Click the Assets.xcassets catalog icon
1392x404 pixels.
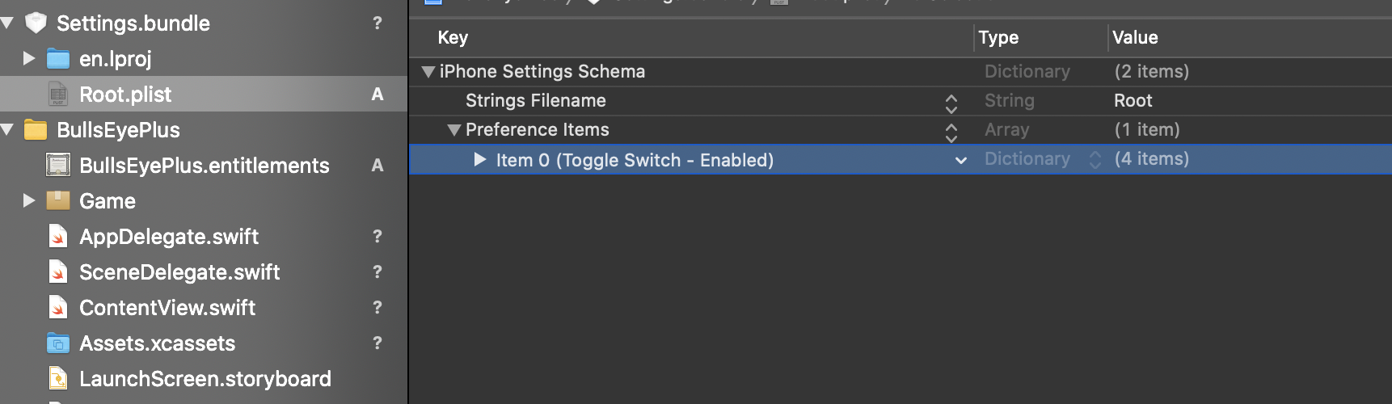(x=58, y=343)
